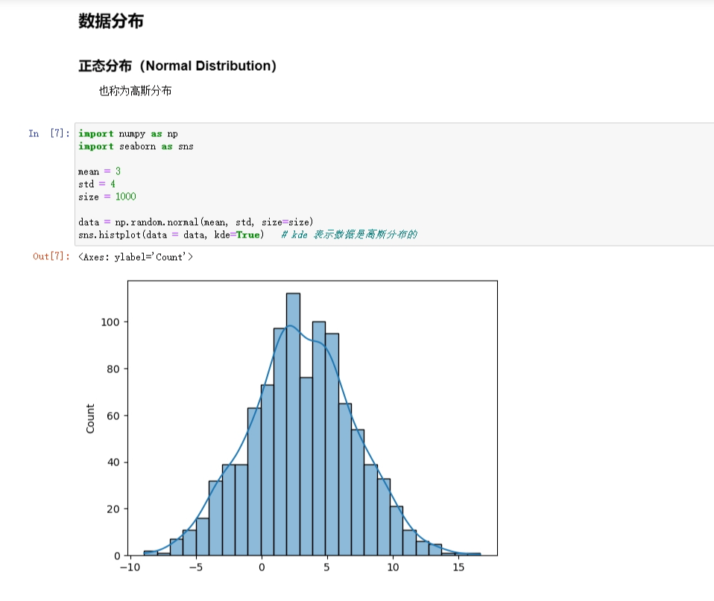
Task: Place cursor on 'size = 1000' line
Action: coord(107,197)
